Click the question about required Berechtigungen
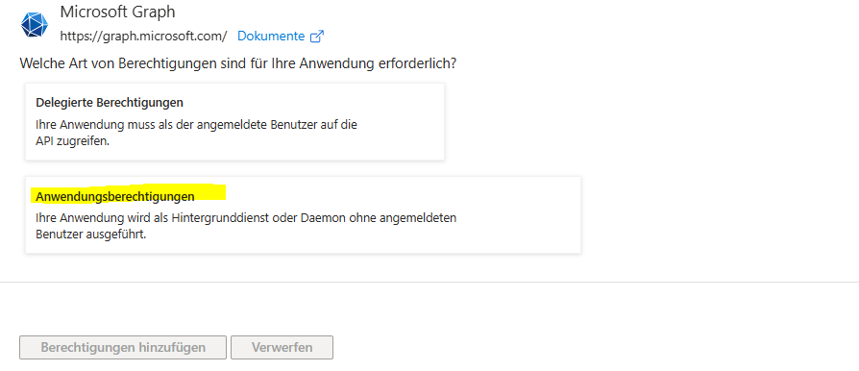Screen dimensions: 859x371 pos(238,63)
